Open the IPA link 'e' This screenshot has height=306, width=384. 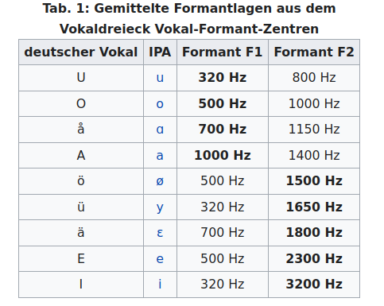click(160, 258)
